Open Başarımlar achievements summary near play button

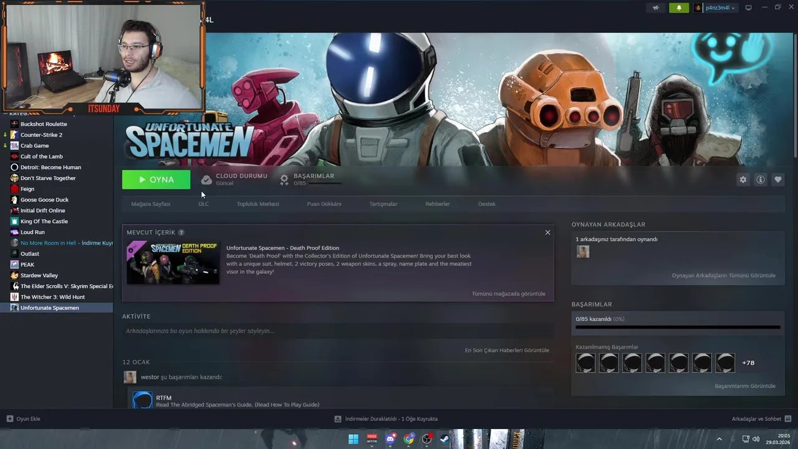[x=310, y=180]
